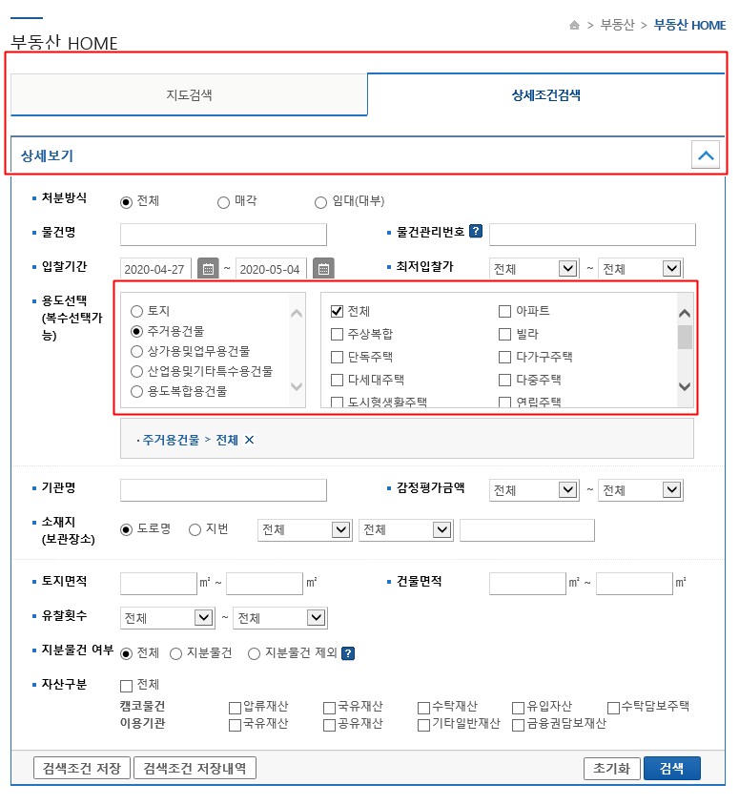
Task: Open 최저입찰가 maximum dropdown
Action: (x=641, y=269)
